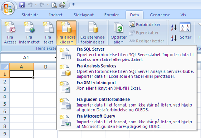Open Customize Quick Access Toolbar arrow
Viewport: 201px width, 138px height.
[73, 5]
